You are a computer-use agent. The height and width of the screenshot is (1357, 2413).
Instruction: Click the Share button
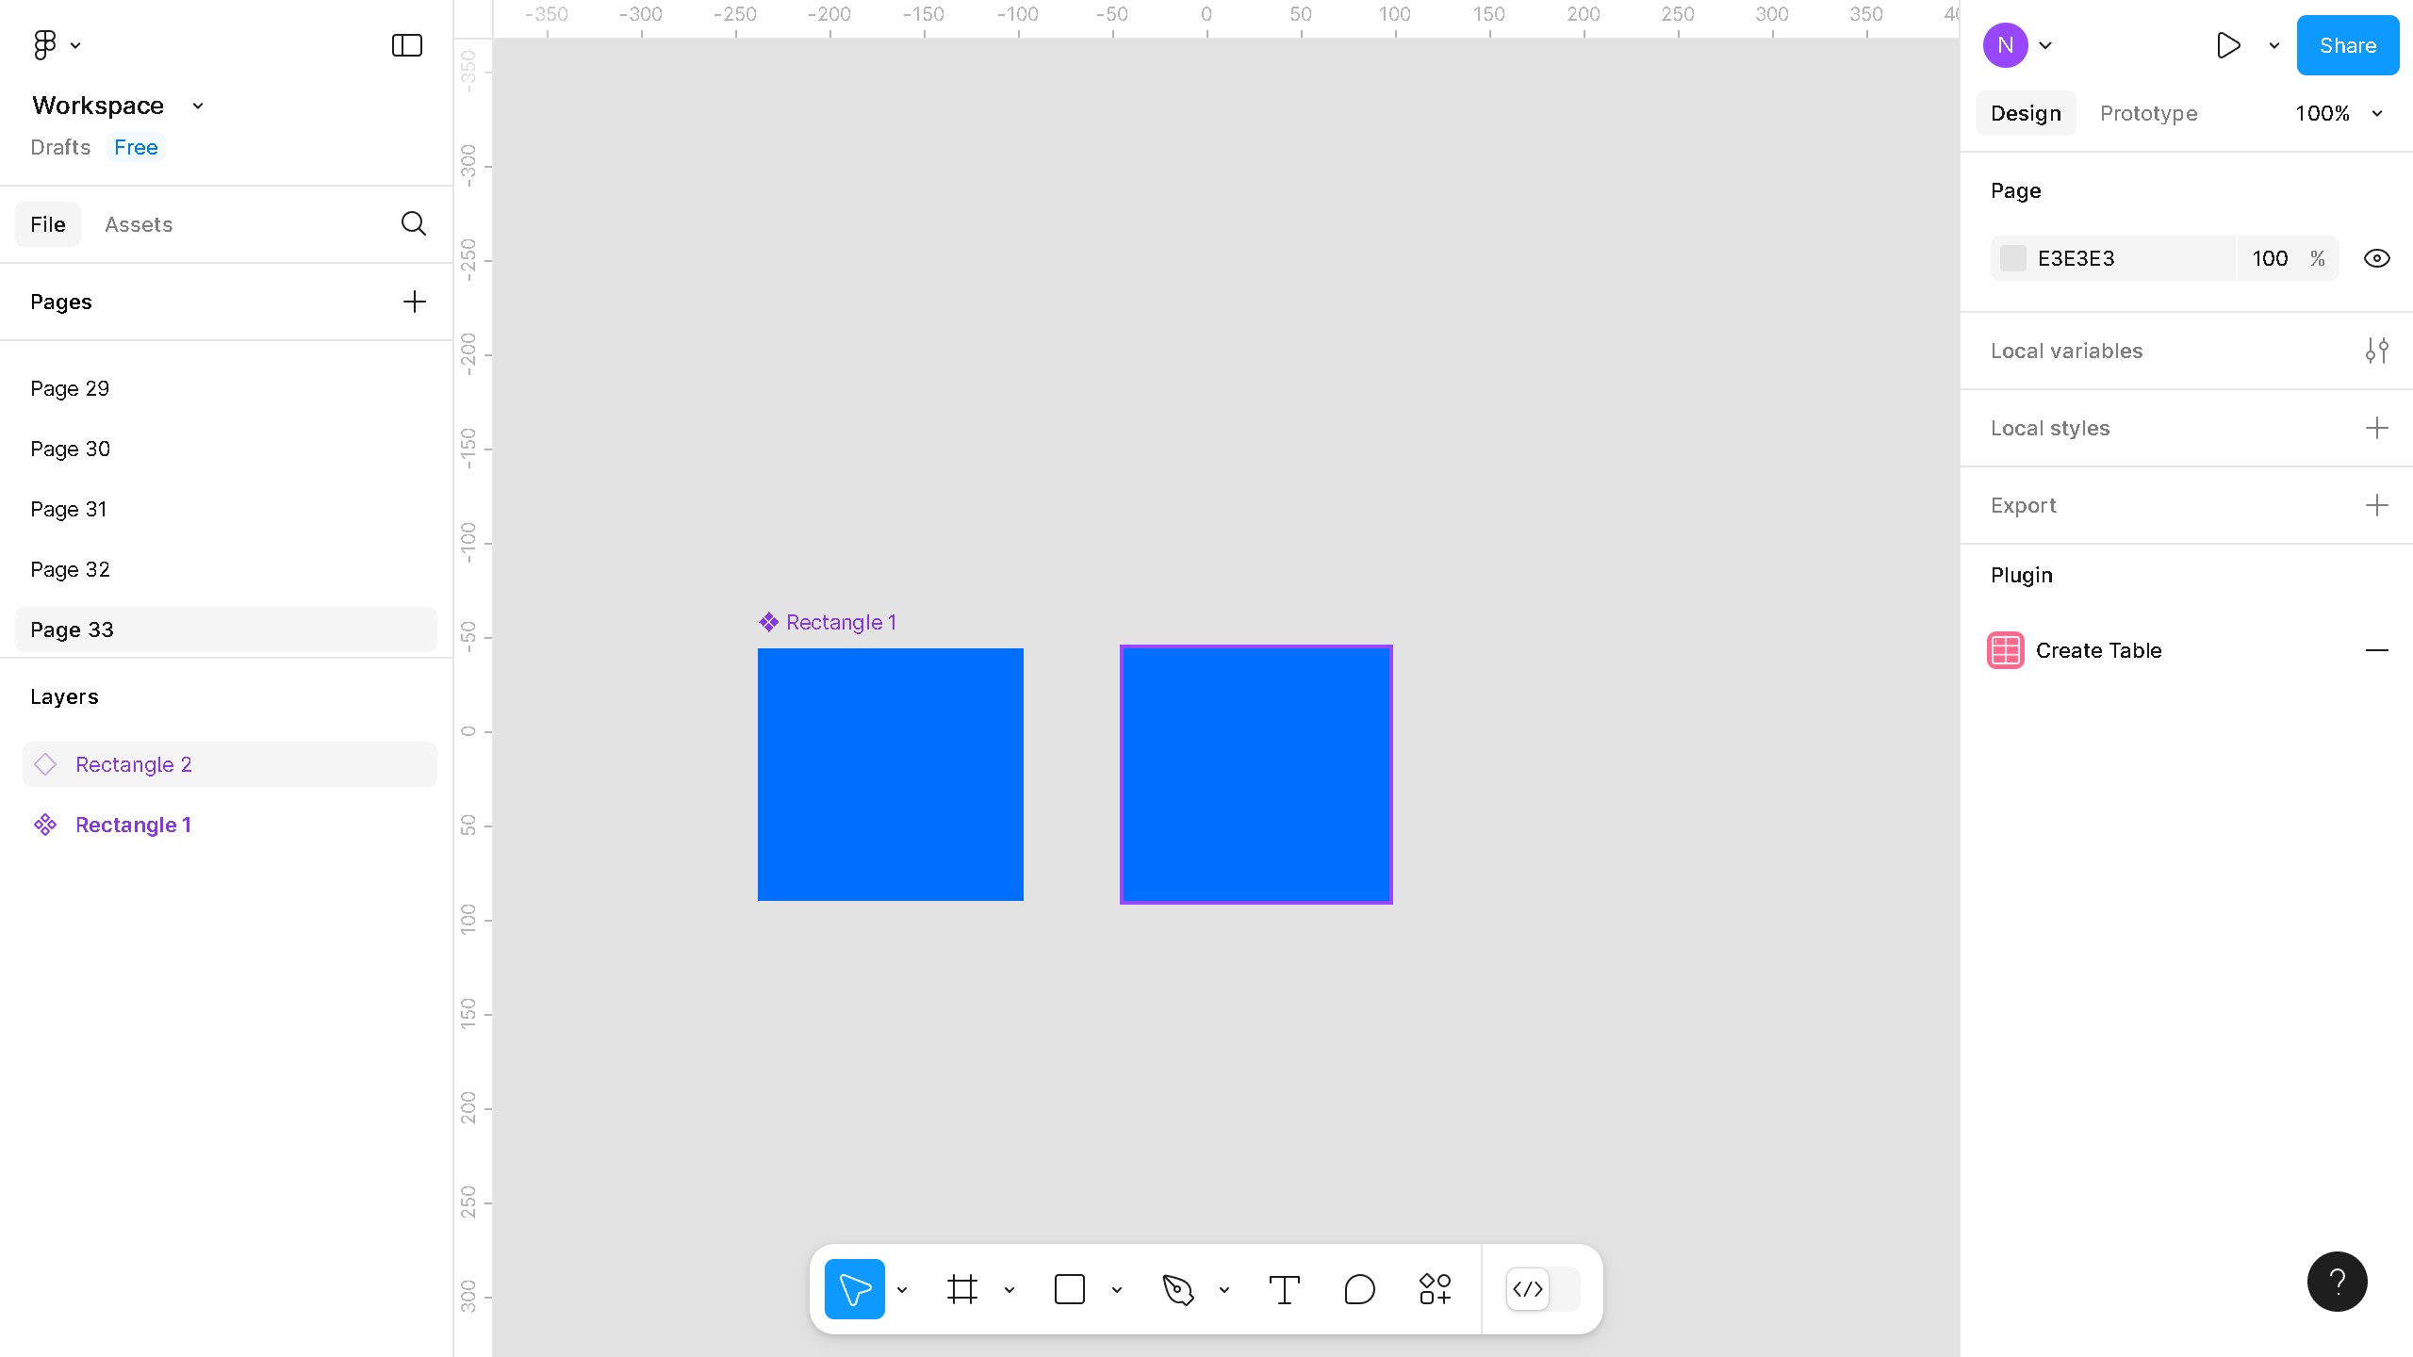[2347, 44]
